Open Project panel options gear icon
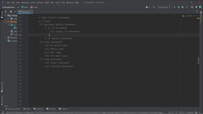 pyautogui.click(x=11, y=12)
